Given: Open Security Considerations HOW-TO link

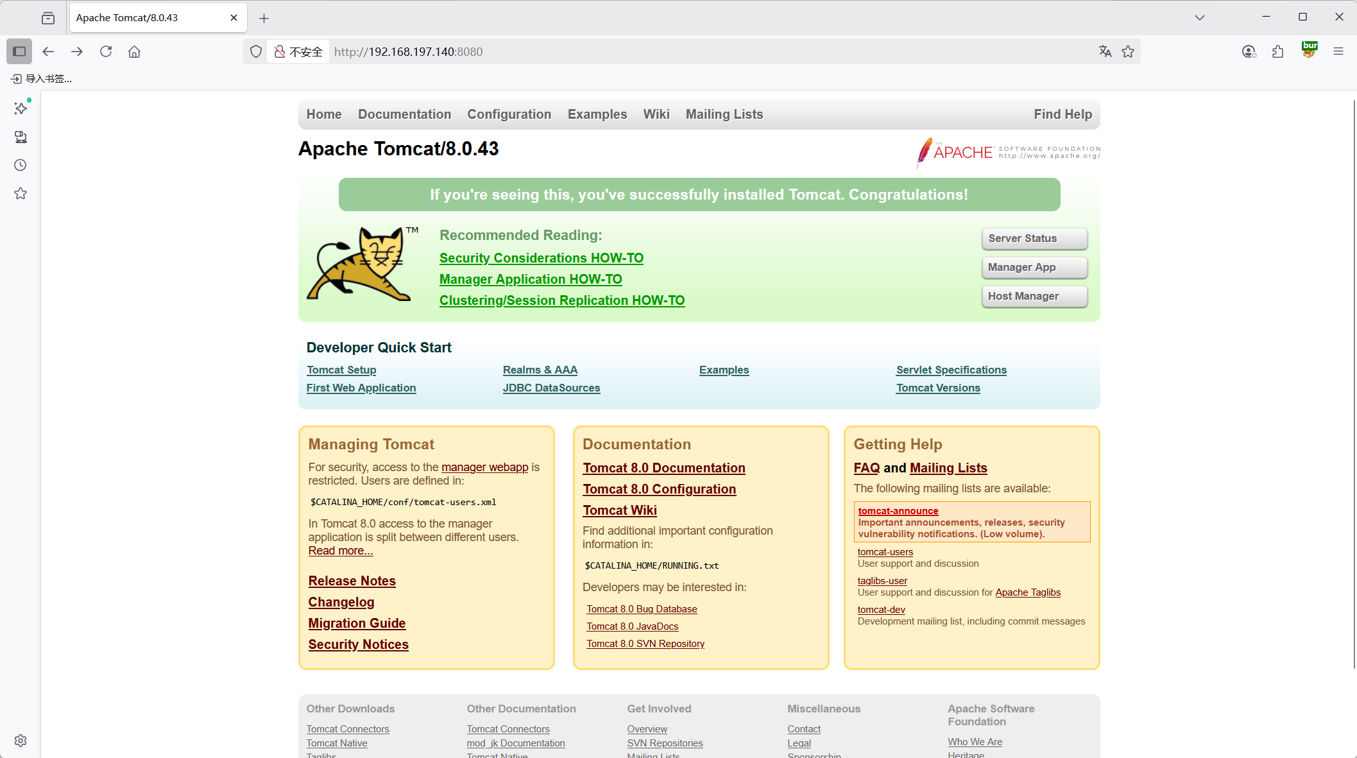Looking at the screenshot, I should pyautogui.click(x=541, y=258).
